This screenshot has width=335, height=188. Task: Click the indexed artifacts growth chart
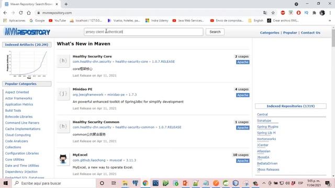(x=27, y=64)
